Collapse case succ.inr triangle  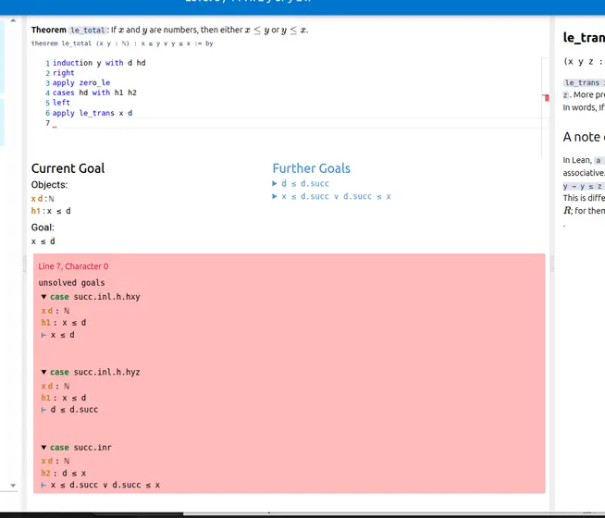pyautogui.click(x=43, y=447)
